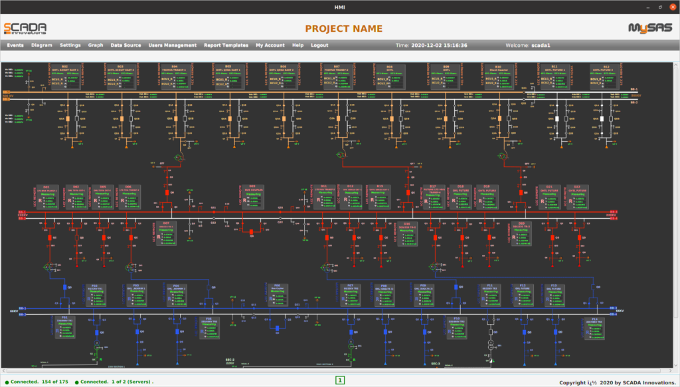
Task: Click the B04 Q0A orange circuit breaker symbol
Action: coord(176,119)
